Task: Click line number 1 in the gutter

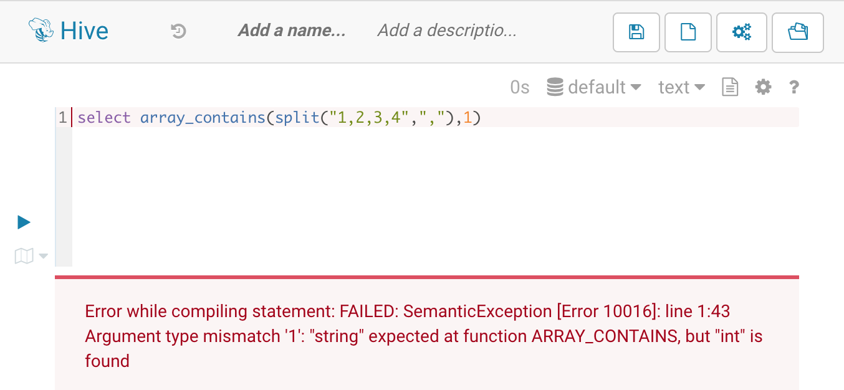Action: (x=62, y=117)
